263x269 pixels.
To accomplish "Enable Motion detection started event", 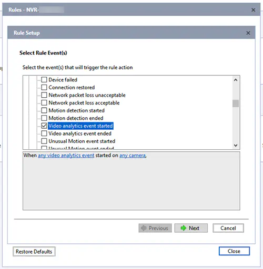I will [x=44, y=110].
